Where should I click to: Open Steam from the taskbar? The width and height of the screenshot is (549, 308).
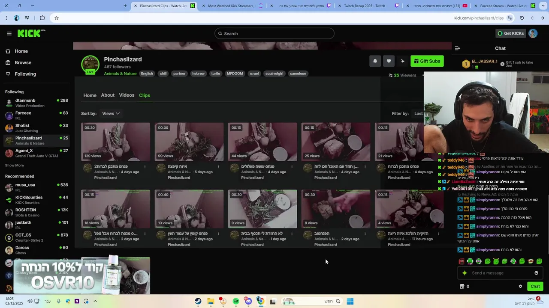(198, 301)
